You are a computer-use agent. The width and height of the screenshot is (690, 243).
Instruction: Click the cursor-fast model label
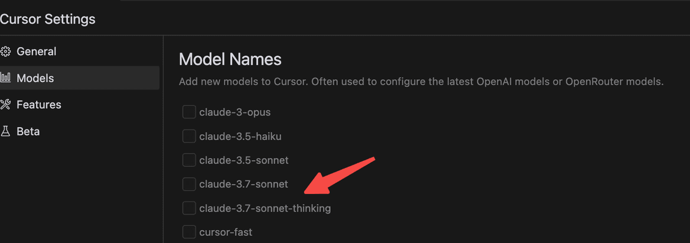[226, 232]
